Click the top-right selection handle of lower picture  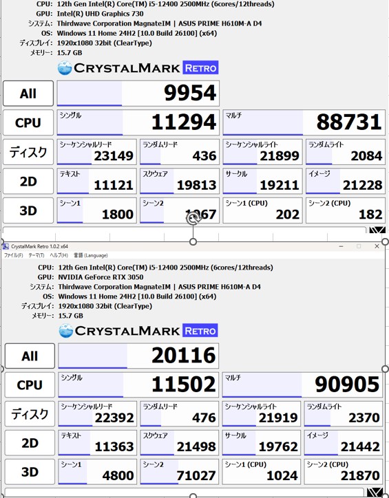click(x=385, y=241)
